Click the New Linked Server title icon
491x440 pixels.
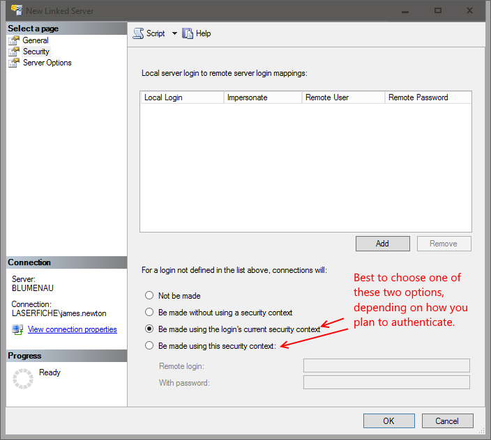click(x=17, y=10)
